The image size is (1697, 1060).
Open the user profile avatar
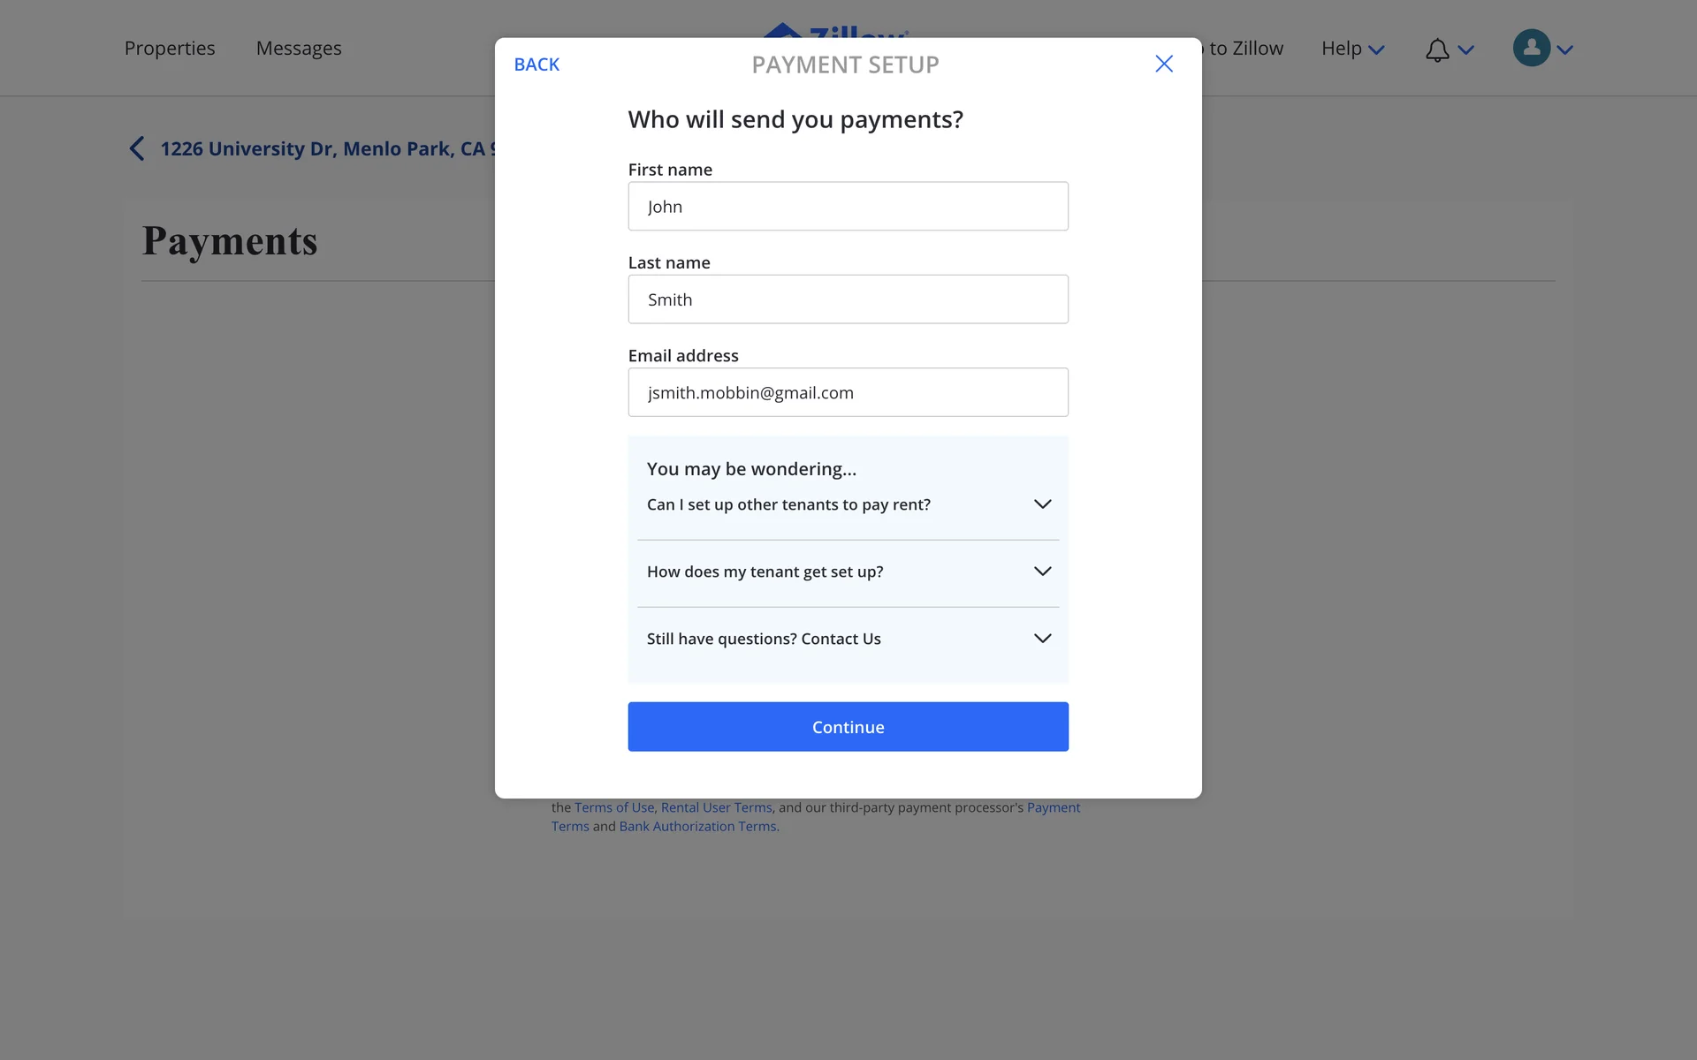click(1532, 48)
